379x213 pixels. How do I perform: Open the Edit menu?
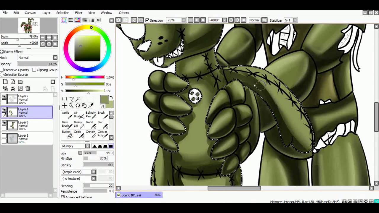click(16, 13)
